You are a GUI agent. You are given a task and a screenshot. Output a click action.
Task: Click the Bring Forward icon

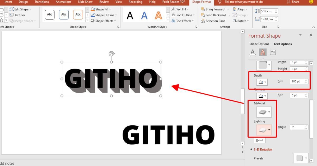coord(203,9)
